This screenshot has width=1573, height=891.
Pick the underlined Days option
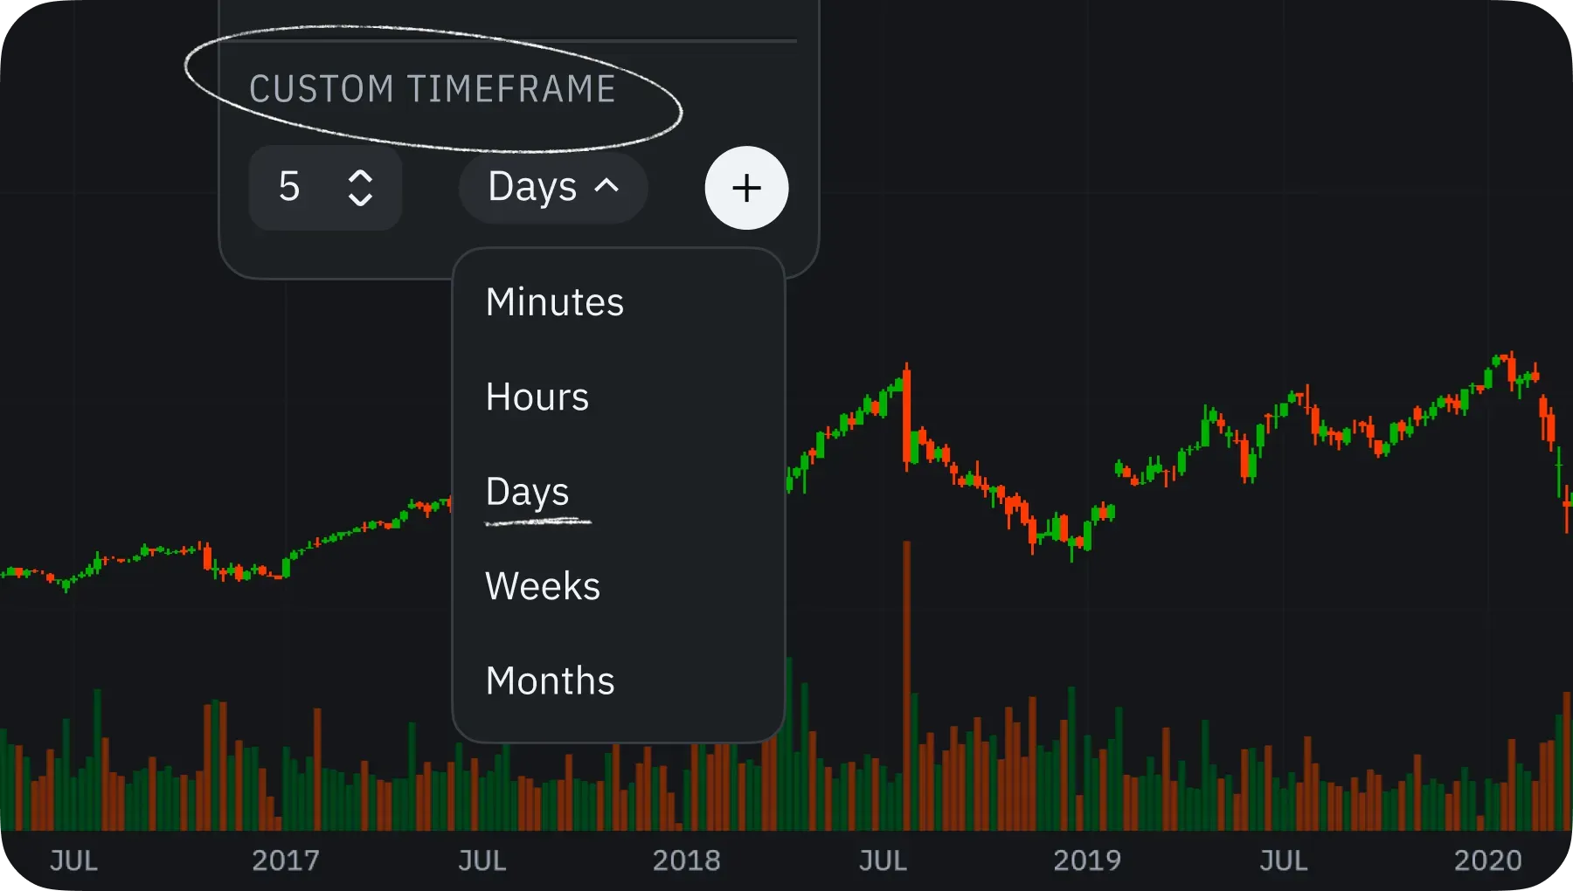tap(528, 492)
